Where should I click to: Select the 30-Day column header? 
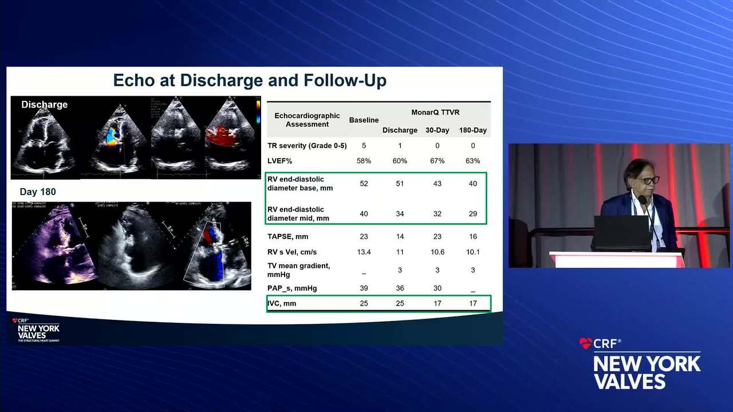click(437, 130)
